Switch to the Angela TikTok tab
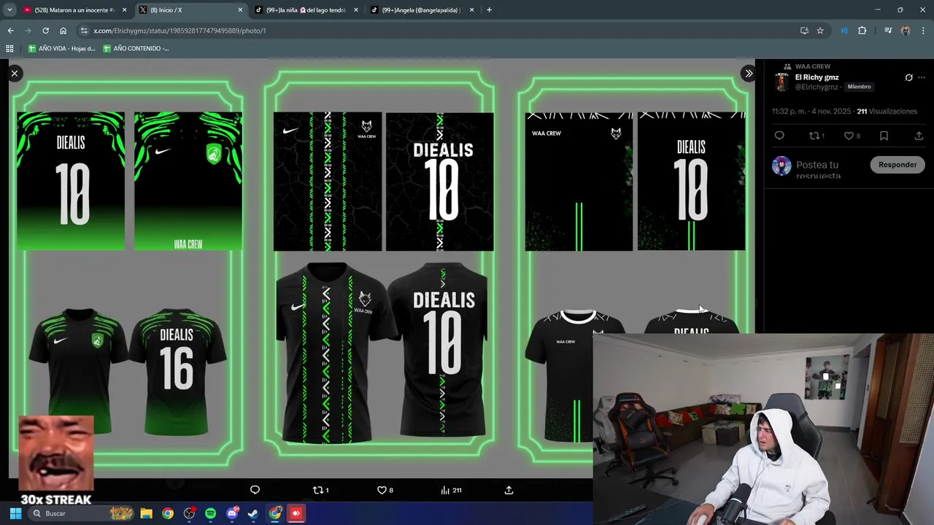This screenshot has width=934, height=525. click(422, 10)
